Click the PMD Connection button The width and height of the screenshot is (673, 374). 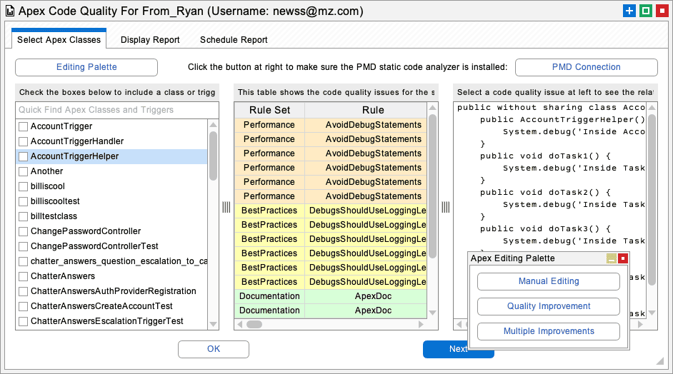[587, 67]
